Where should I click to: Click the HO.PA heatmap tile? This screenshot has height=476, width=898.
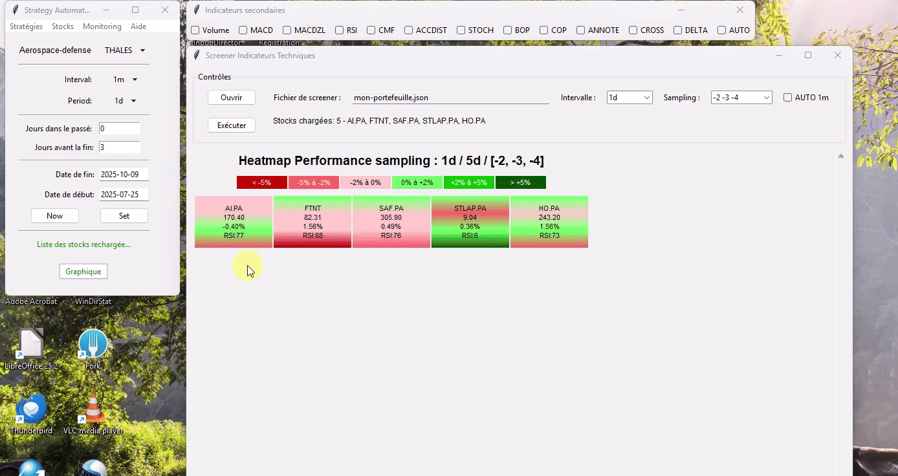point(549,222)
